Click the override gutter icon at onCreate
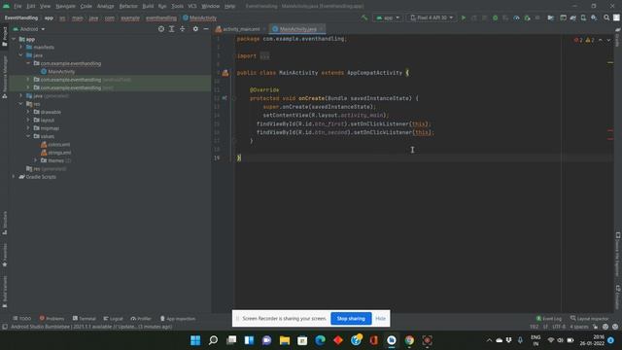The height and width of the screenshot is (350, 622). [x=225, y=98]
